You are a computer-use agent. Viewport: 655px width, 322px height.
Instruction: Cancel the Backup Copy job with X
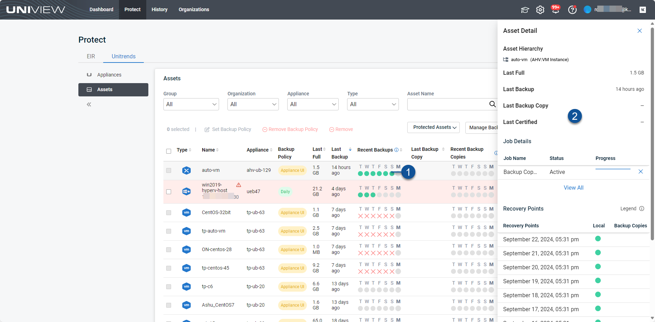641,171
